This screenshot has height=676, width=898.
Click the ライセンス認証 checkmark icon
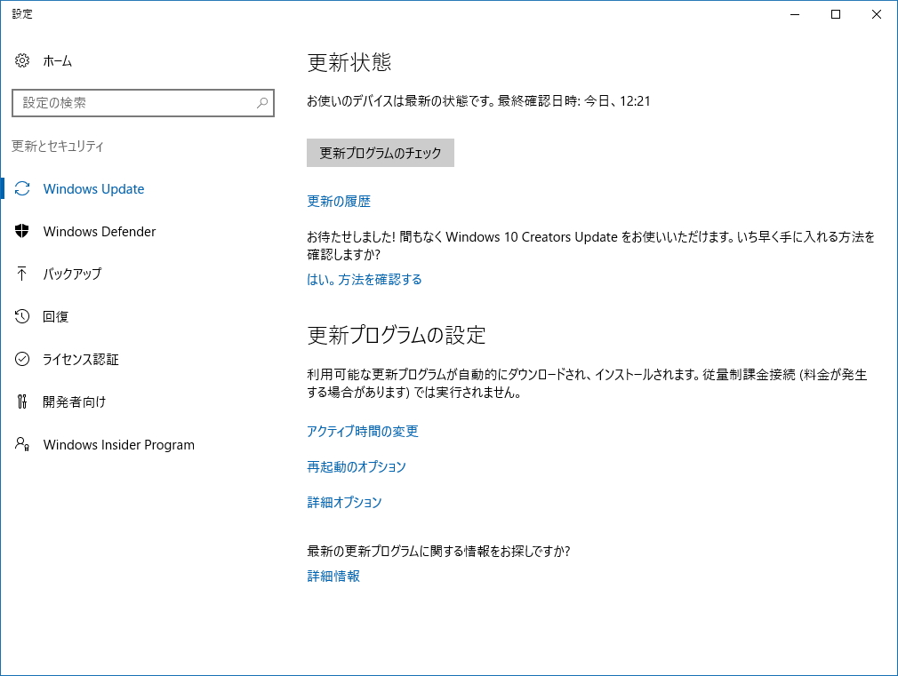(22, 359)
